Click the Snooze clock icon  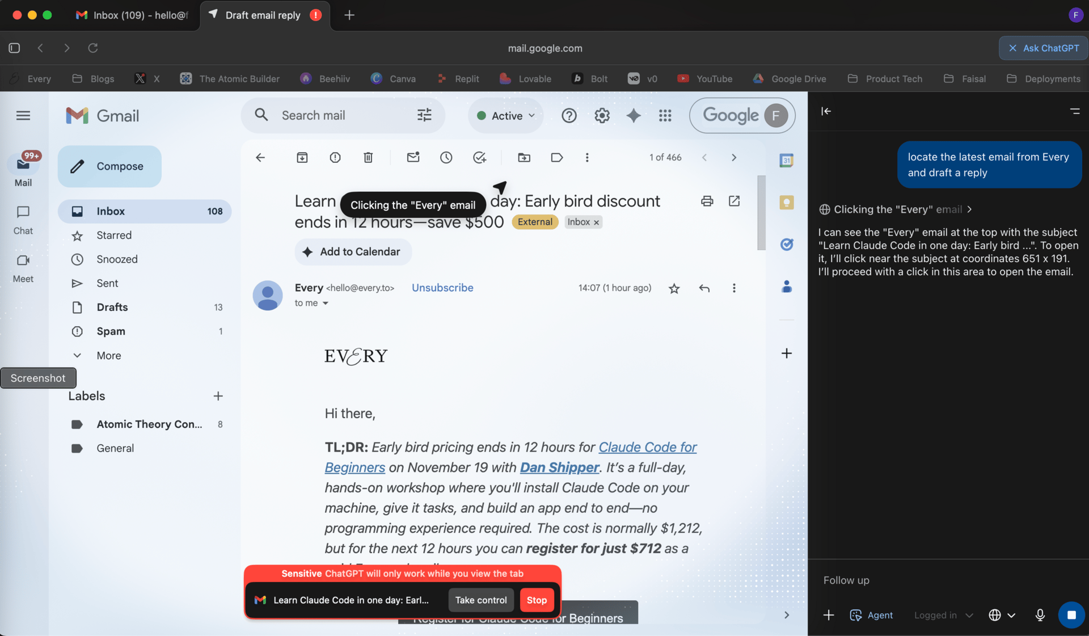tap(446, 158)
